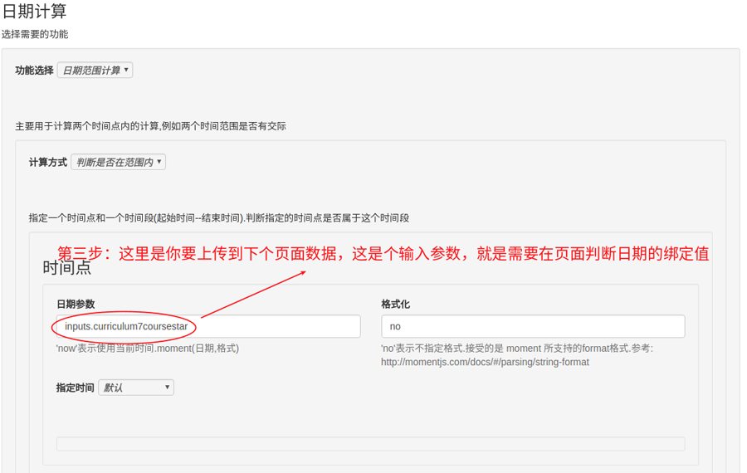Click the 选择需要的功能 subtitle text
The image size is (747, 473).
[x=35, y=34]
